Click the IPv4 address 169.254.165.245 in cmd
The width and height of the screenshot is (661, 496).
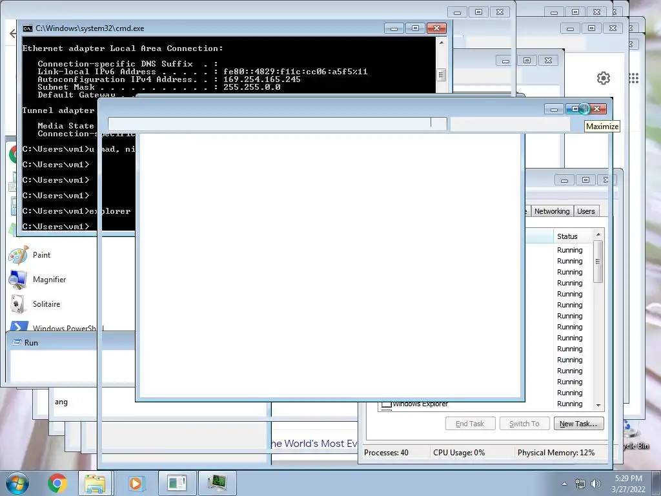[262, 79]
